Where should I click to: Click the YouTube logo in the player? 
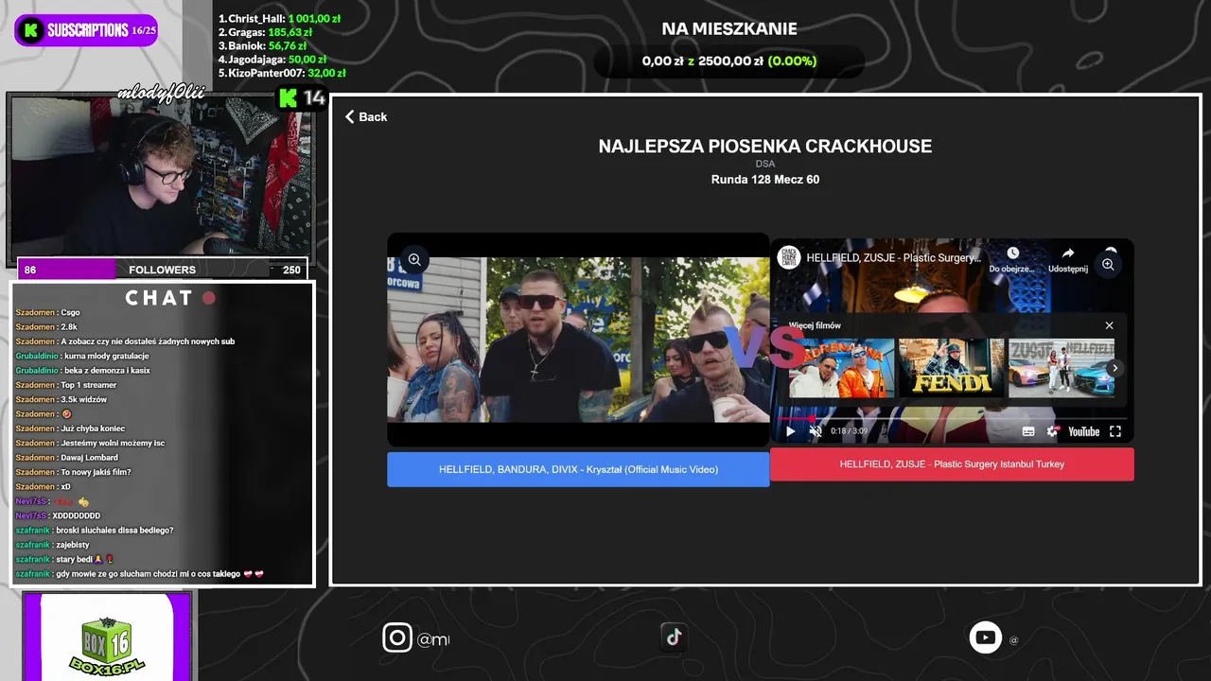[x=1083, y=431]
